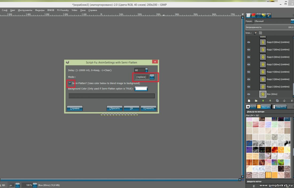Select the layer Кадр 8 thumbnail
This screenshot has height=188, width=294.
(x=263, y=42)
